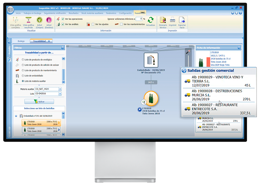
Task: Click the truck icon for Alb 19000028 in popup
Action: (187, 95)
